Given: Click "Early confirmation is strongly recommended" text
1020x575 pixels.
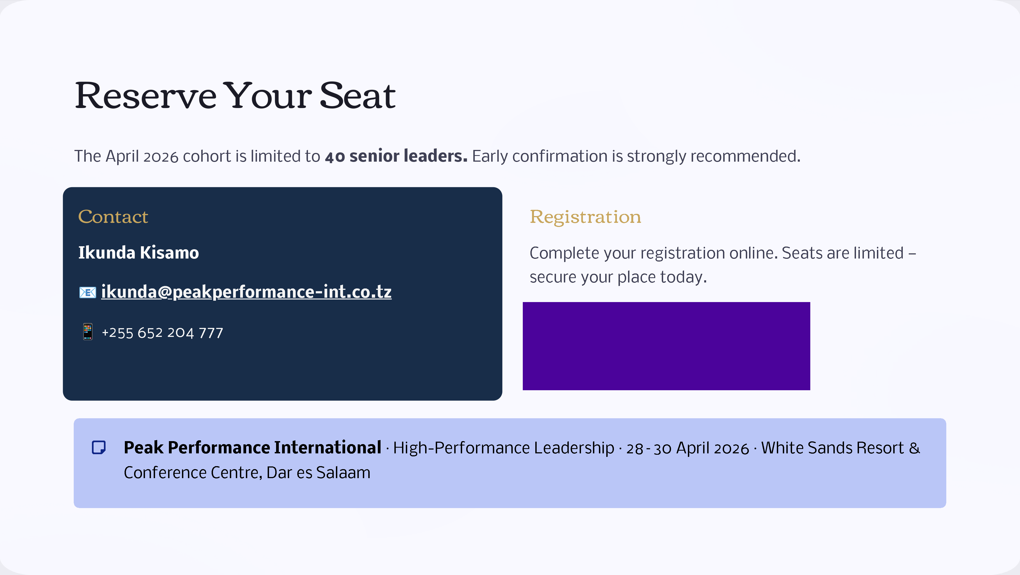Looking at the screenshot, I should (636, 156).
